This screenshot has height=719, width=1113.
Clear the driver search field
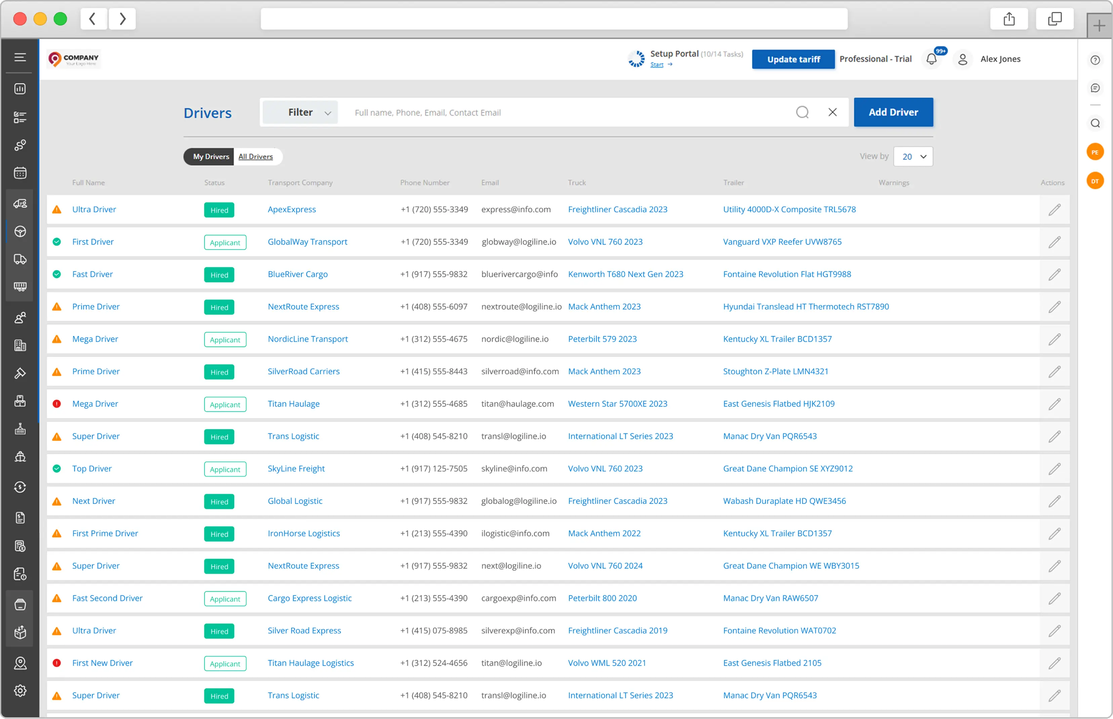click(832, 112)
